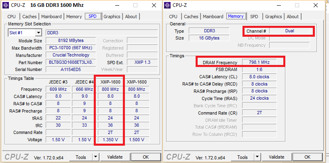
Task: Click SPD Ext. value XMP 1.3
Action: pyautogui.click(x=142, y=63)
